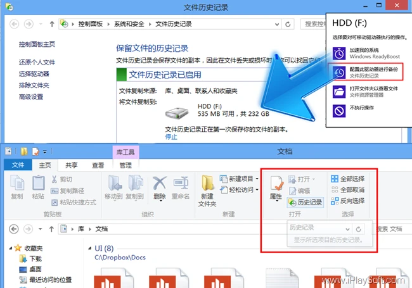Screen dimensions: 412x288
Task: Open 高级设置 sidebar link
Action: point(31,97)
